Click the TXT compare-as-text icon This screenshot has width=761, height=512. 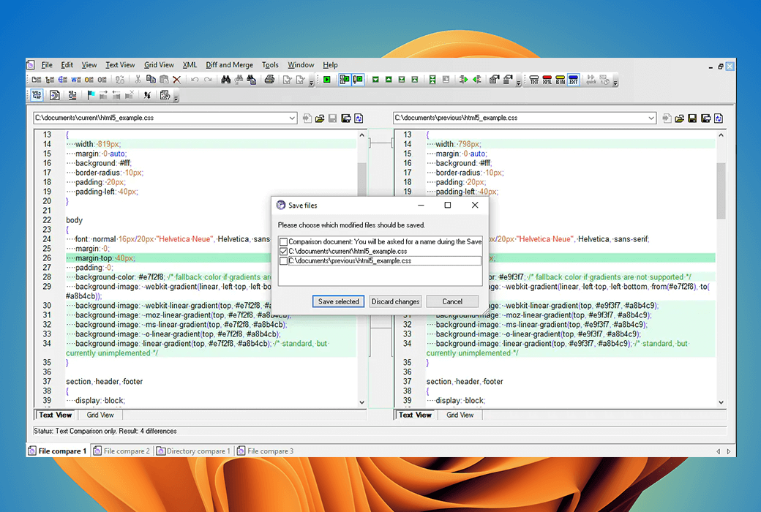pyautogui.click(x=534, y=80)
